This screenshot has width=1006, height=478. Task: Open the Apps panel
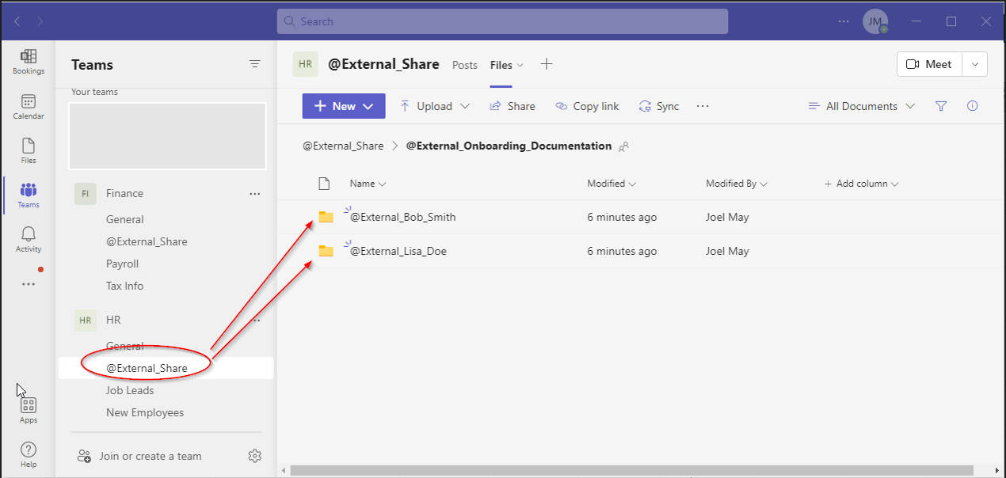(x=28, y=405)
